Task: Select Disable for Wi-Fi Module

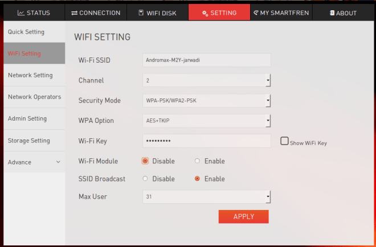Action: pos(145,161)
